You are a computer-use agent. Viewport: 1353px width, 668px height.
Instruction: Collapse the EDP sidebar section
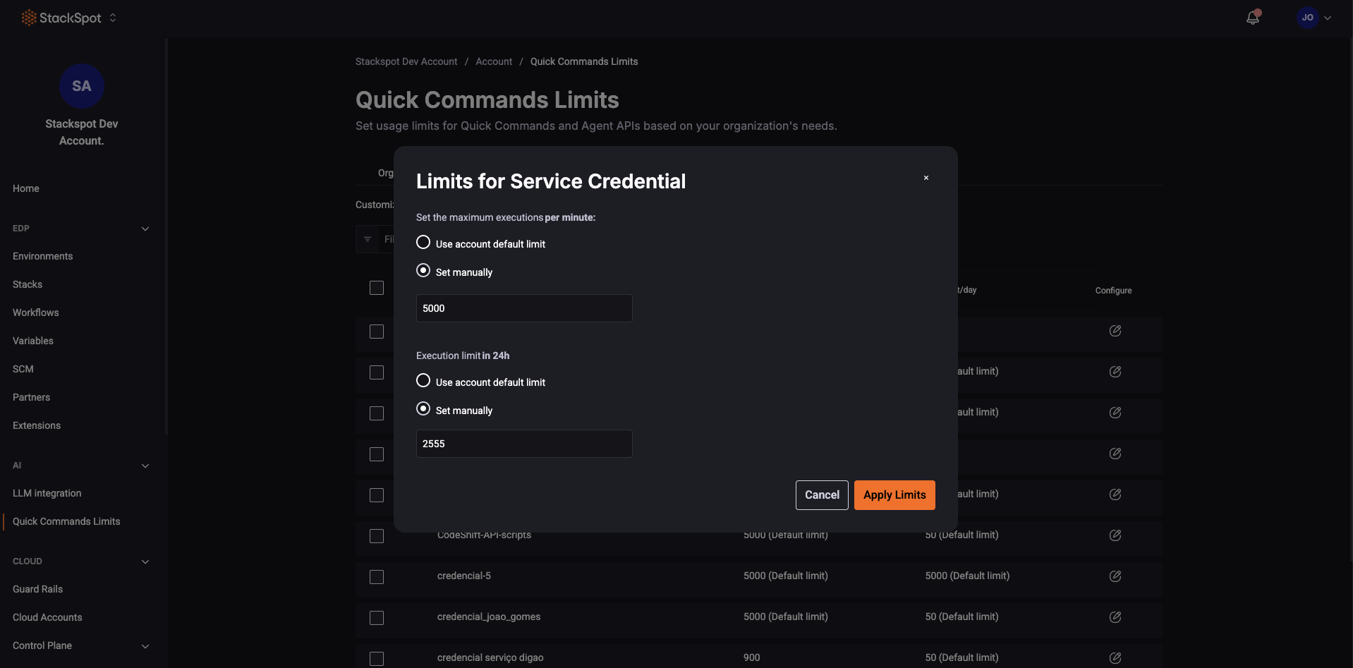tap(145, 229)
